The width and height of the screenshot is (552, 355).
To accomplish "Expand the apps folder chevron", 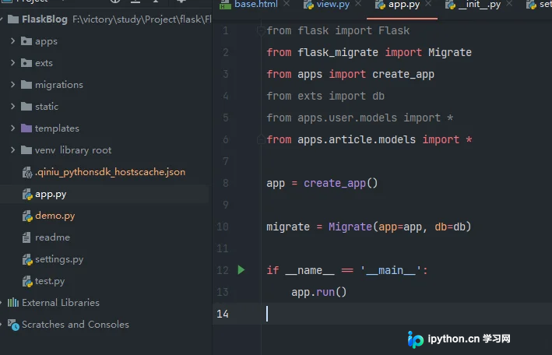I will click(x=12, y=40).
